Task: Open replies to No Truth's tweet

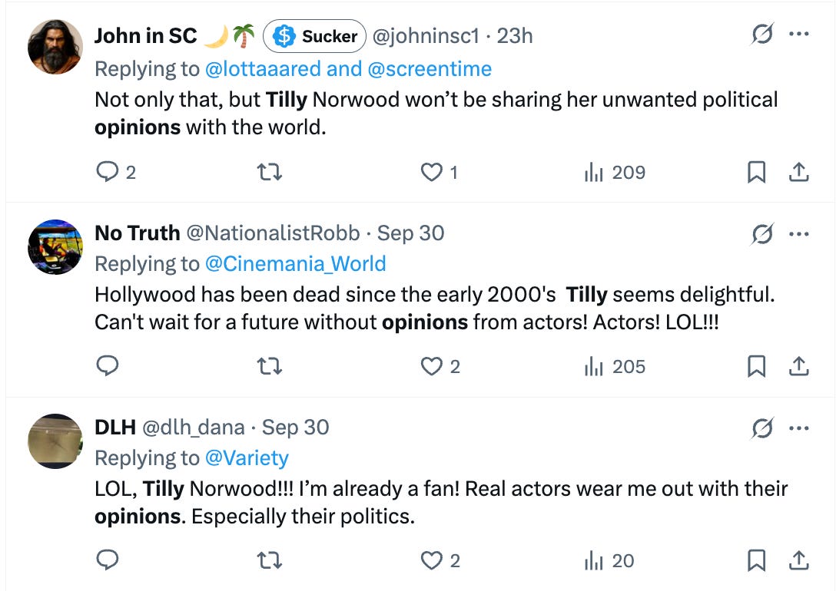Action: point(108,366)
